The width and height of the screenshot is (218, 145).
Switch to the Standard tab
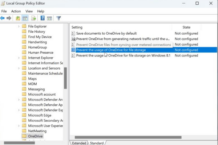tap(97, 143)
